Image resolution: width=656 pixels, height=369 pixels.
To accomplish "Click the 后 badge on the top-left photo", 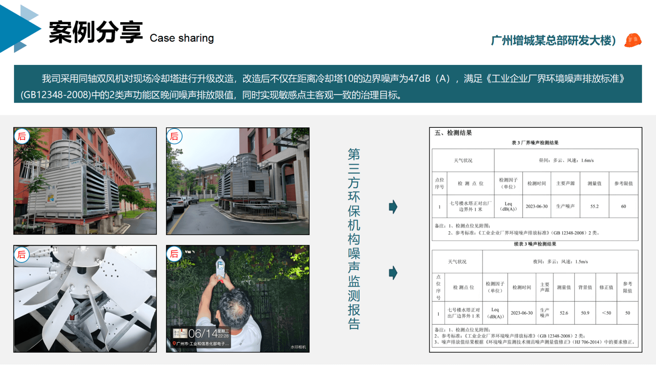I will [x=22, y=136].
